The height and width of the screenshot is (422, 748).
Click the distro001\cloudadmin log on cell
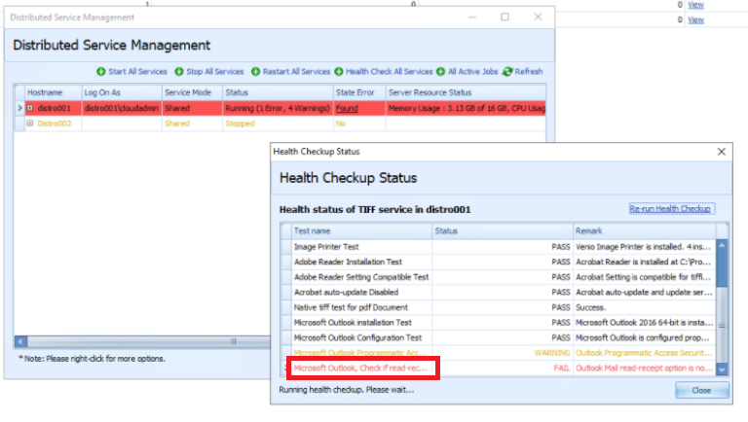[121, 108]
